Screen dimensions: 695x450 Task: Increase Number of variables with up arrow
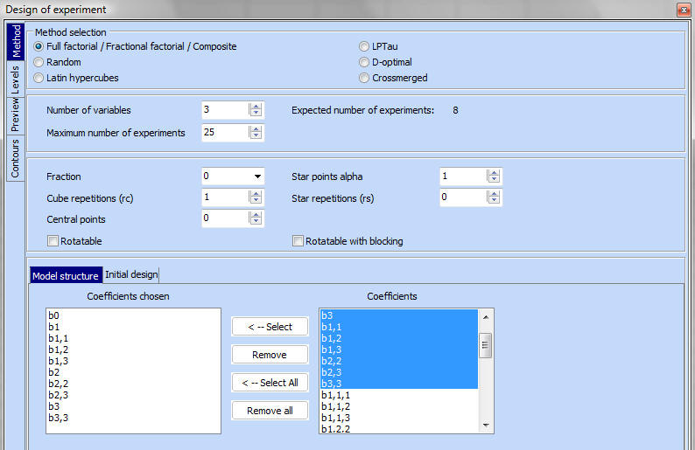(x=256, y=107)
